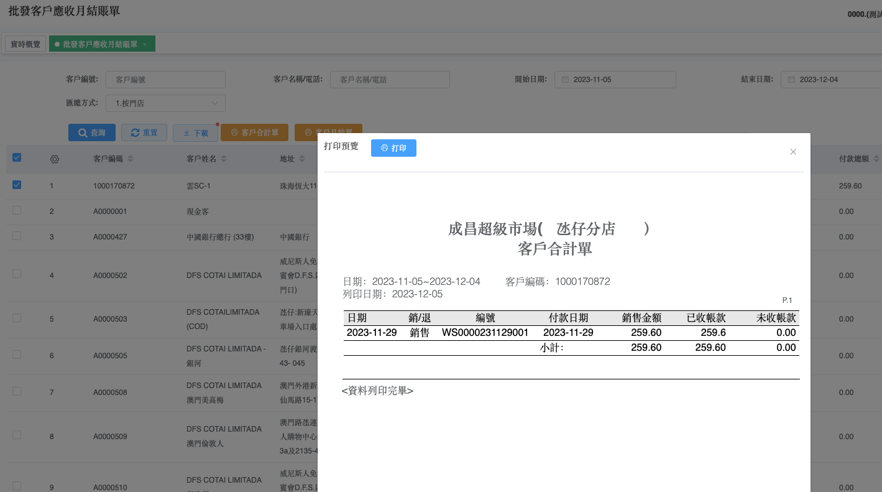Click the 下載 download button
The width and height of the screenshot is (882, 492).
click(x=195, y=132)
